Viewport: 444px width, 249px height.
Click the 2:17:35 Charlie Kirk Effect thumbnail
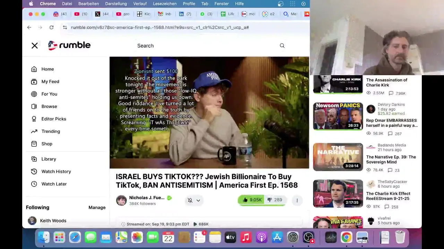338,194
